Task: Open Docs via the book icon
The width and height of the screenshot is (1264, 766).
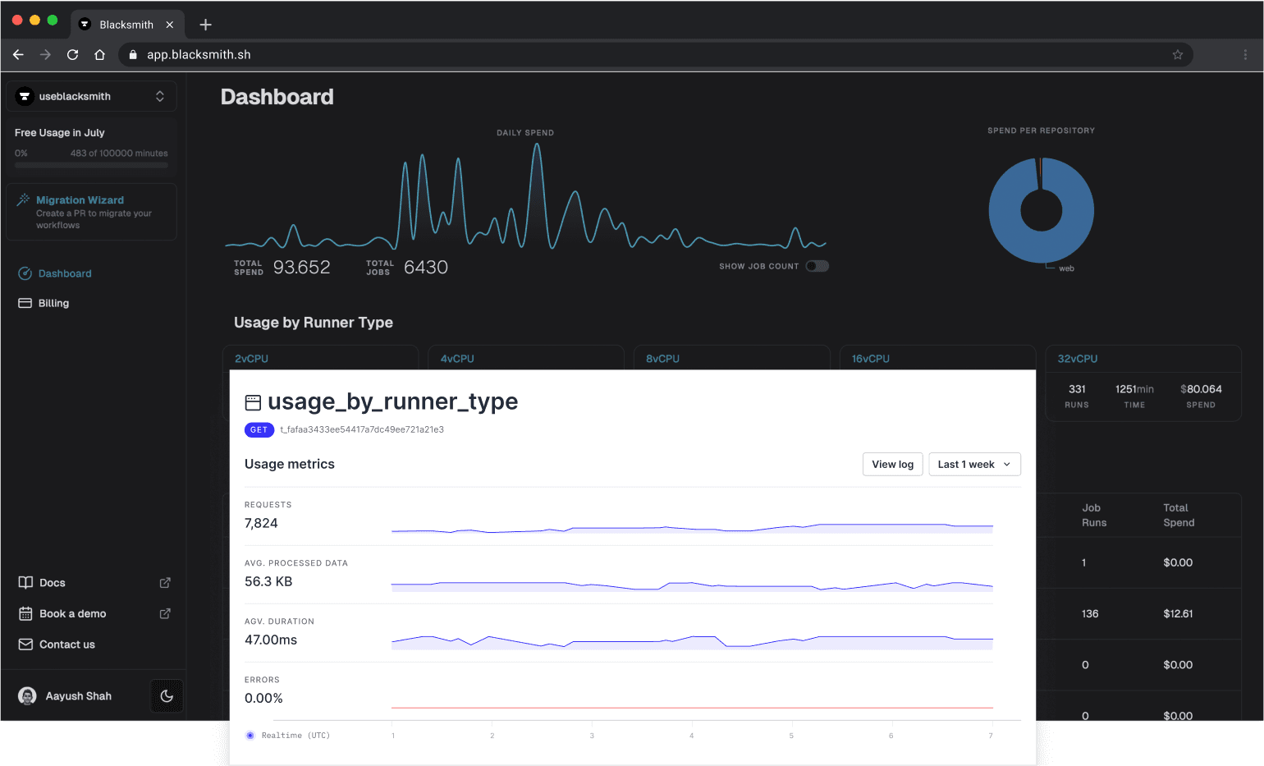Action: pos(24,582)
